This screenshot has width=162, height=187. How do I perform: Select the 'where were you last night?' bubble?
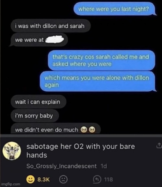pyautogui.click(x=115, y=9)
